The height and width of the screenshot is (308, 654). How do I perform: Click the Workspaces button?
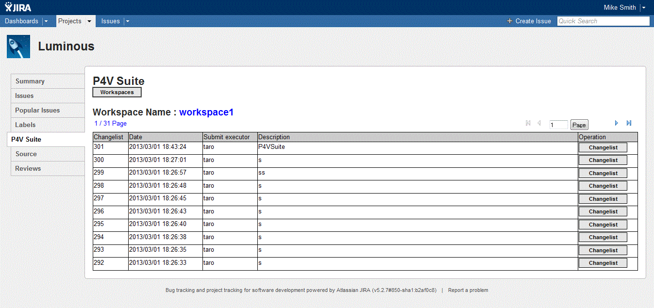[x=117, y=92]
